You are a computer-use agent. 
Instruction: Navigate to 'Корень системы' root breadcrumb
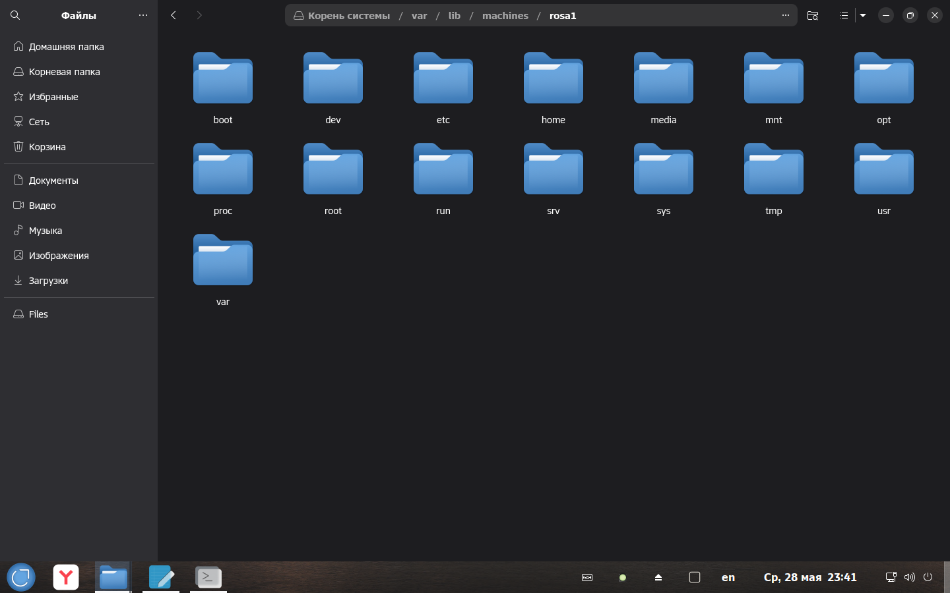tap(348, 16)
